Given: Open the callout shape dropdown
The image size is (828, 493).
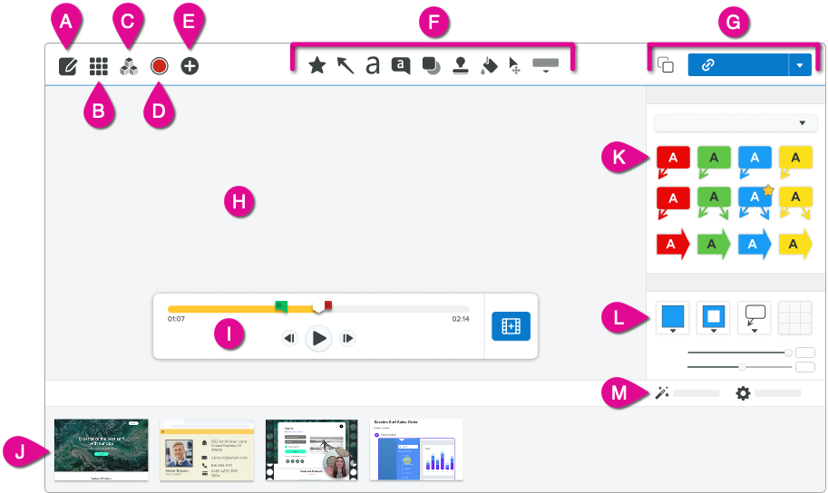Looking at the screenshot, I should [754, 318].
